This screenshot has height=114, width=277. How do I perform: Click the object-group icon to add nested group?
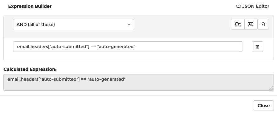point(251,24)
